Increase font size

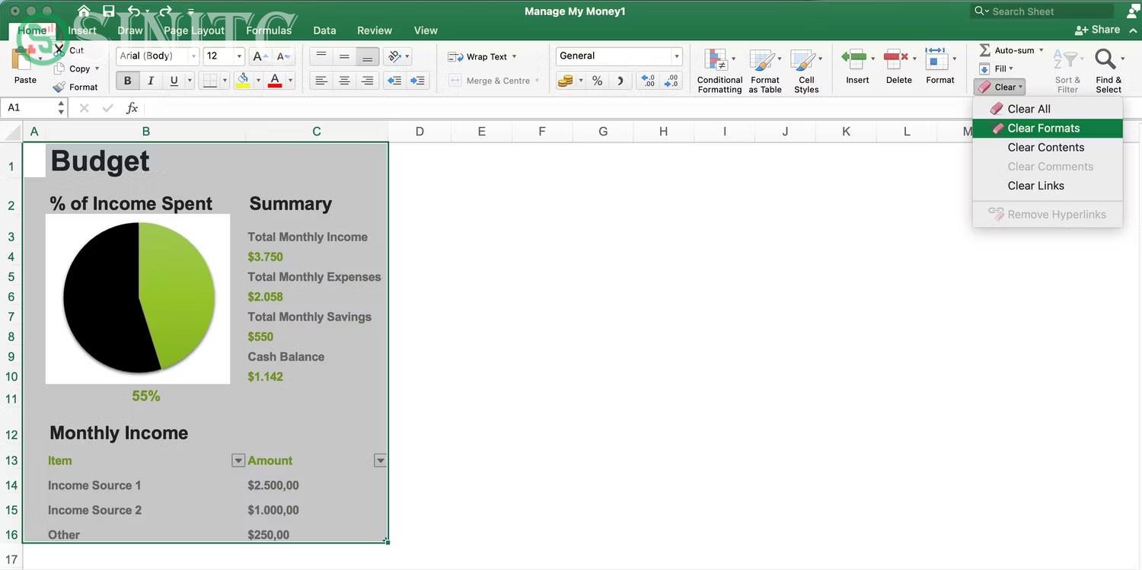260,56
